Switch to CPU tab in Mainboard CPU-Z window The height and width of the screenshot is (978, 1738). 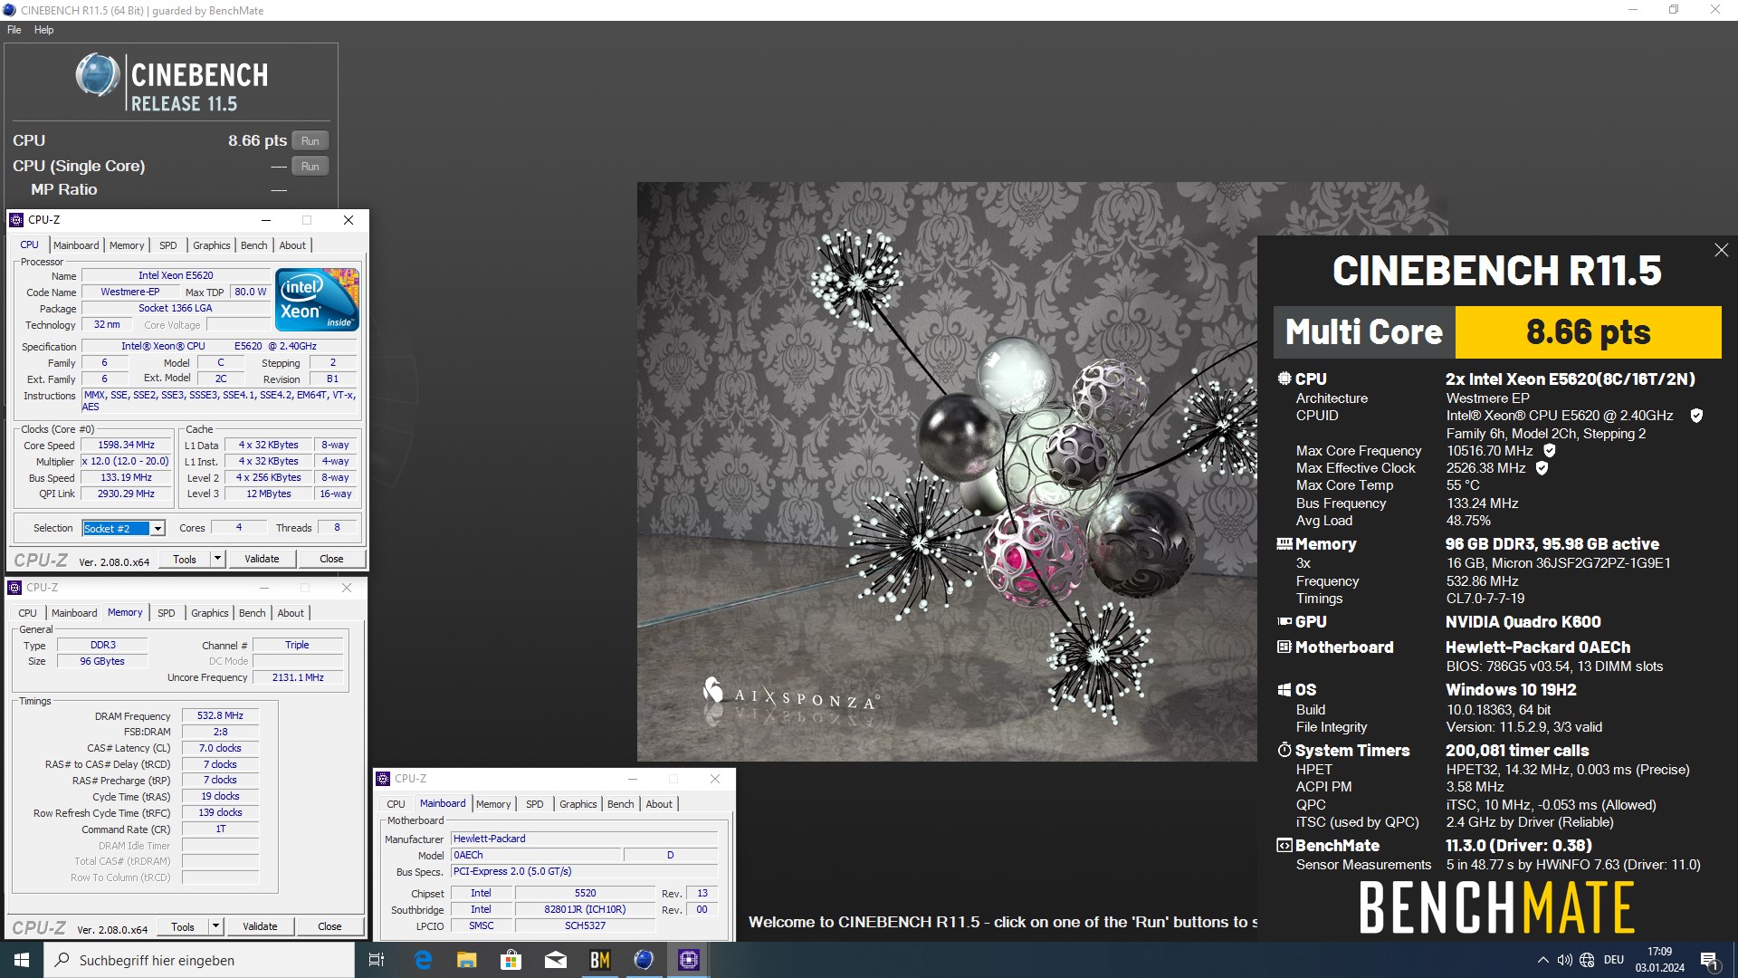tap(396, 804)
